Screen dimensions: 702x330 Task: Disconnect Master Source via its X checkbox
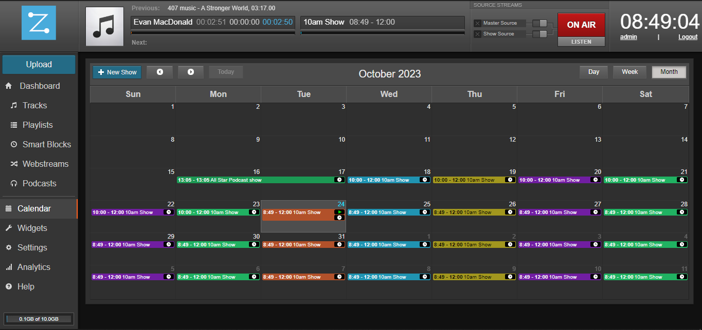(x=477, y=23)
